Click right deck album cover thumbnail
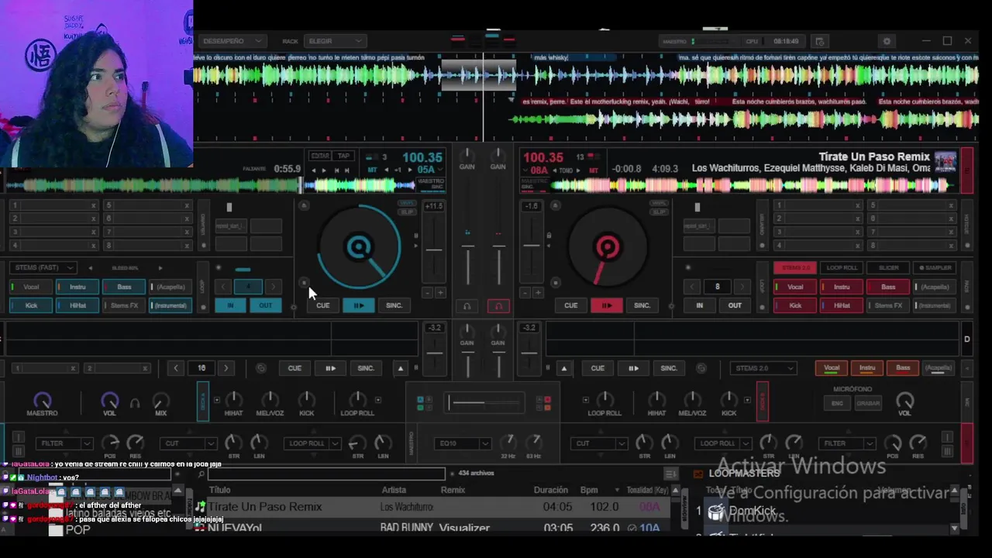Image resolution: width=992 pixels, height=558 pixels. [945, 161]
